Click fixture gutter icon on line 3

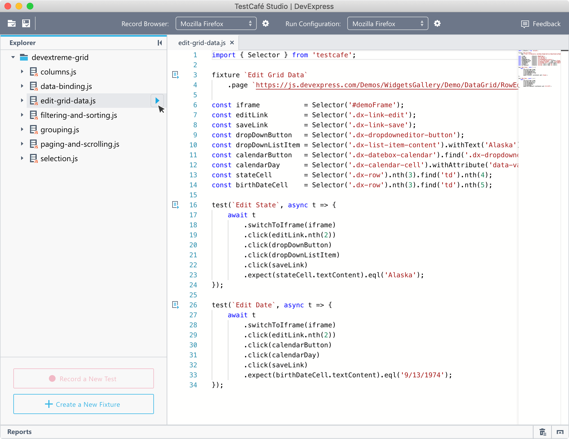point(175,75)
